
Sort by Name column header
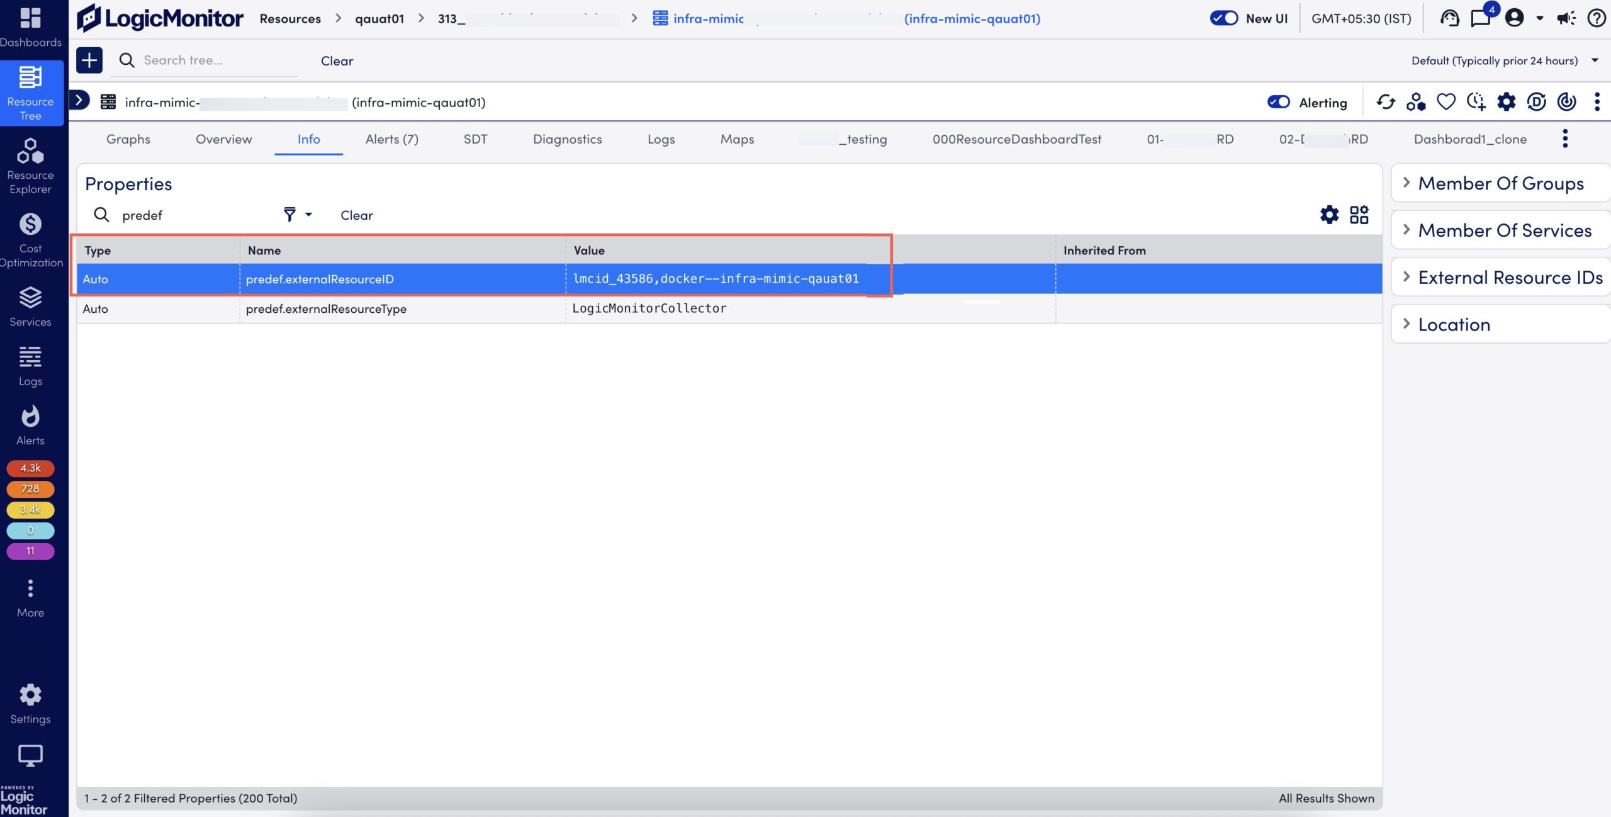[x=264, y=250]
